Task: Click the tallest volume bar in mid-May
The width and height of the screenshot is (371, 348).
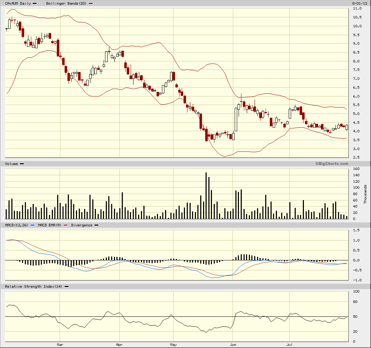Action: [206, 196]
